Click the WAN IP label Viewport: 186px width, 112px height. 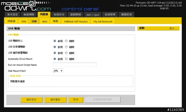pos(164,8)
